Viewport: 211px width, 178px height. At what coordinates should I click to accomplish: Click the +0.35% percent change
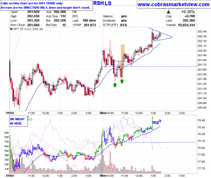click(x=188, y=12)
